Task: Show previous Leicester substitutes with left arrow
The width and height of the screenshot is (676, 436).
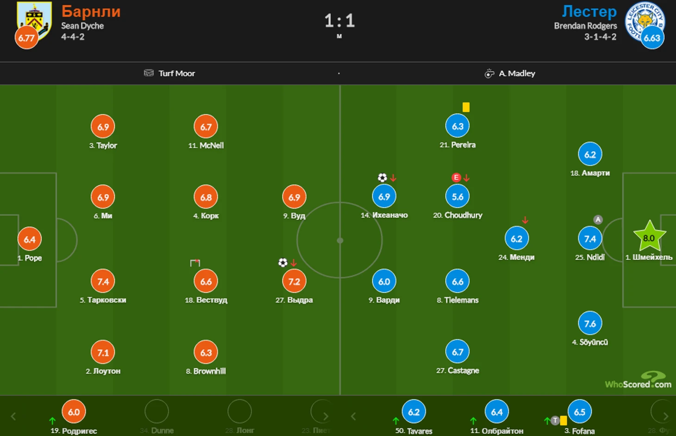Action: [x=353, y=416]
